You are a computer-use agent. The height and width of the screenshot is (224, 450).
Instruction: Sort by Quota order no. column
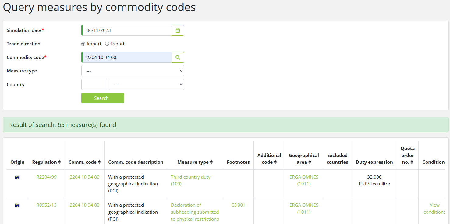pyautogui.click(x=412, y=162)
